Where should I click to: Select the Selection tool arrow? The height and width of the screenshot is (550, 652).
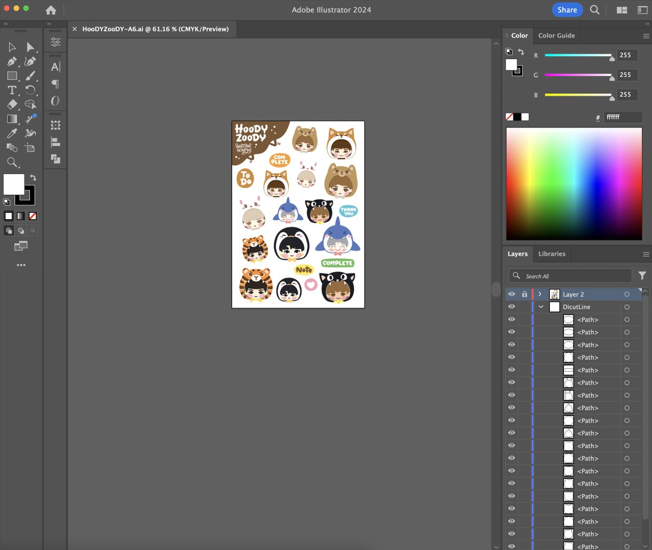[x=12, y=47]
